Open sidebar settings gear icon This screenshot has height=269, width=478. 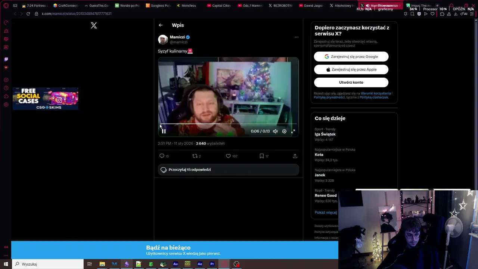tap(6, 105)
